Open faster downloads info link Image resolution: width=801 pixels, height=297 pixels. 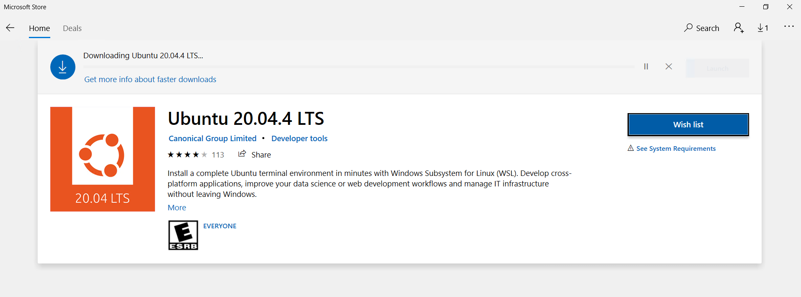click(x=150, y=80)
